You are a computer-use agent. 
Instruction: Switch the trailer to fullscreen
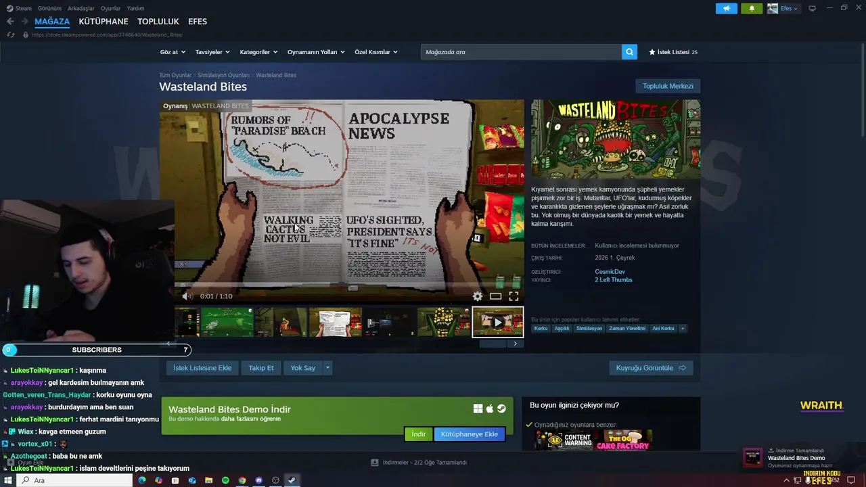click(514, 296)
